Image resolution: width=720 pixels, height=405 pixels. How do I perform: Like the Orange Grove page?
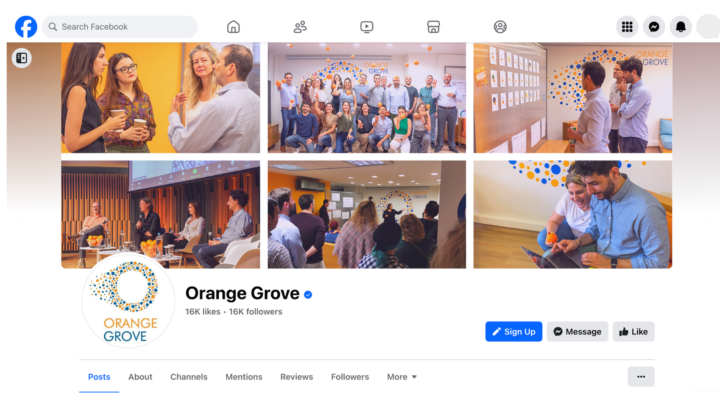click(633, 331)
